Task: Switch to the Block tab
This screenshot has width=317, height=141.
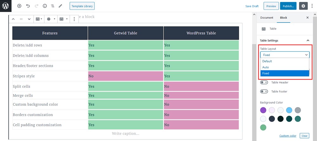Action: click(x=283, y=17)
